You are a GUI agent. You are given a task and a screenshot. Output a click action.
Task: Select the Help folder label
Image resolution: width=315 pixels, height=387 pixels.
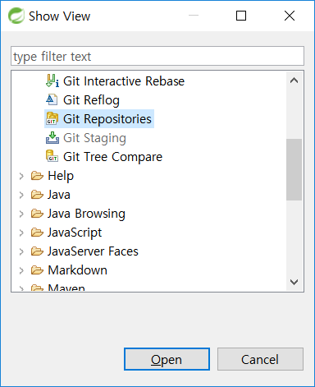pos(61,176)
